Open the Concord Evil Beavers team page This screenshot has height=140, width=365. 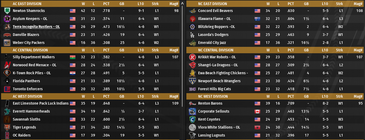tap(215, 11)
